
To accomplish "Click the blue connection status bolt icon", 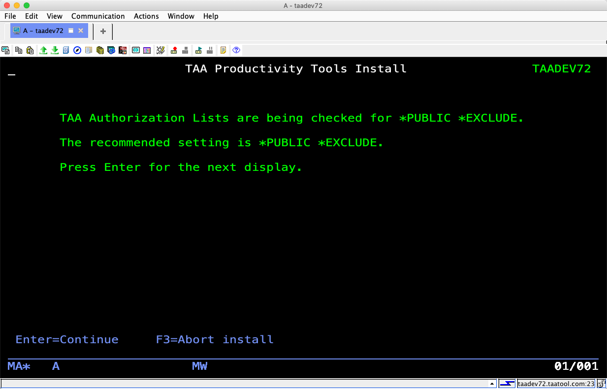I will [507, 384].
